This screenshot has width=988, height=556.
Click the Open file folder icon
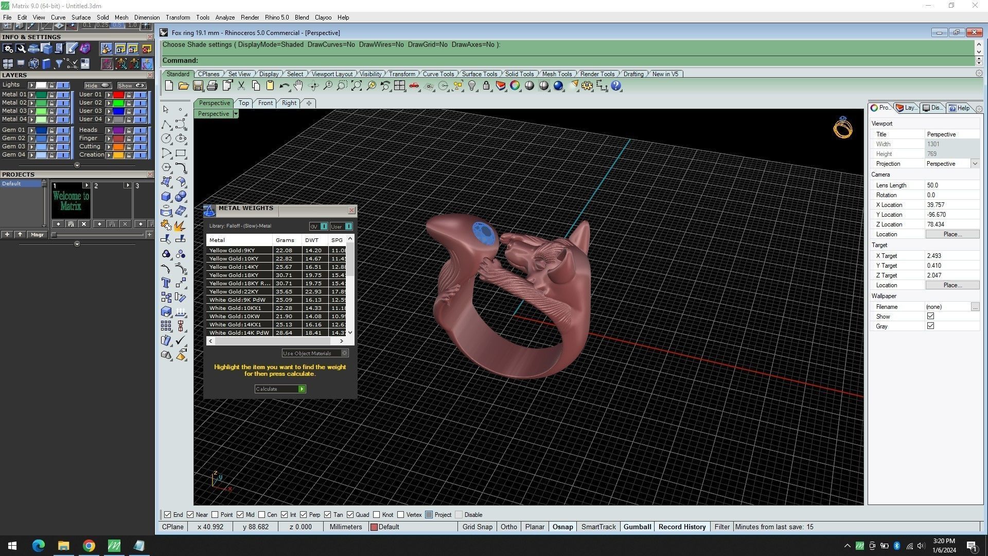coord(183,86)
